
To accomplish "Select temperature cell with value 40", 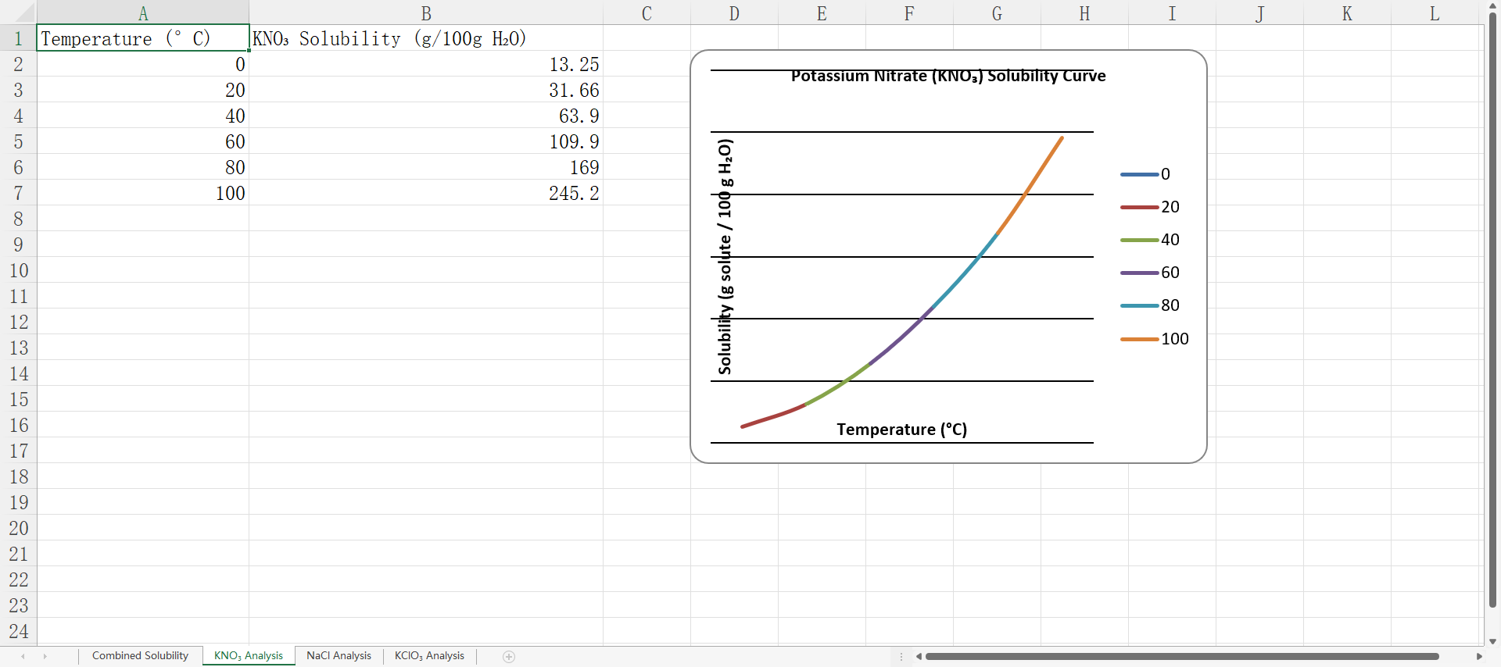I will [x=143, y=116].
